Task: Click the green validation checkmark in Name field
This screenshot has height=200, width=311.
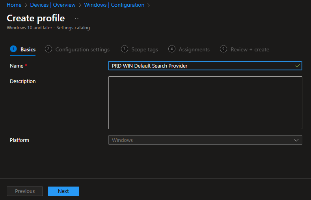Action: pos(297,66)
